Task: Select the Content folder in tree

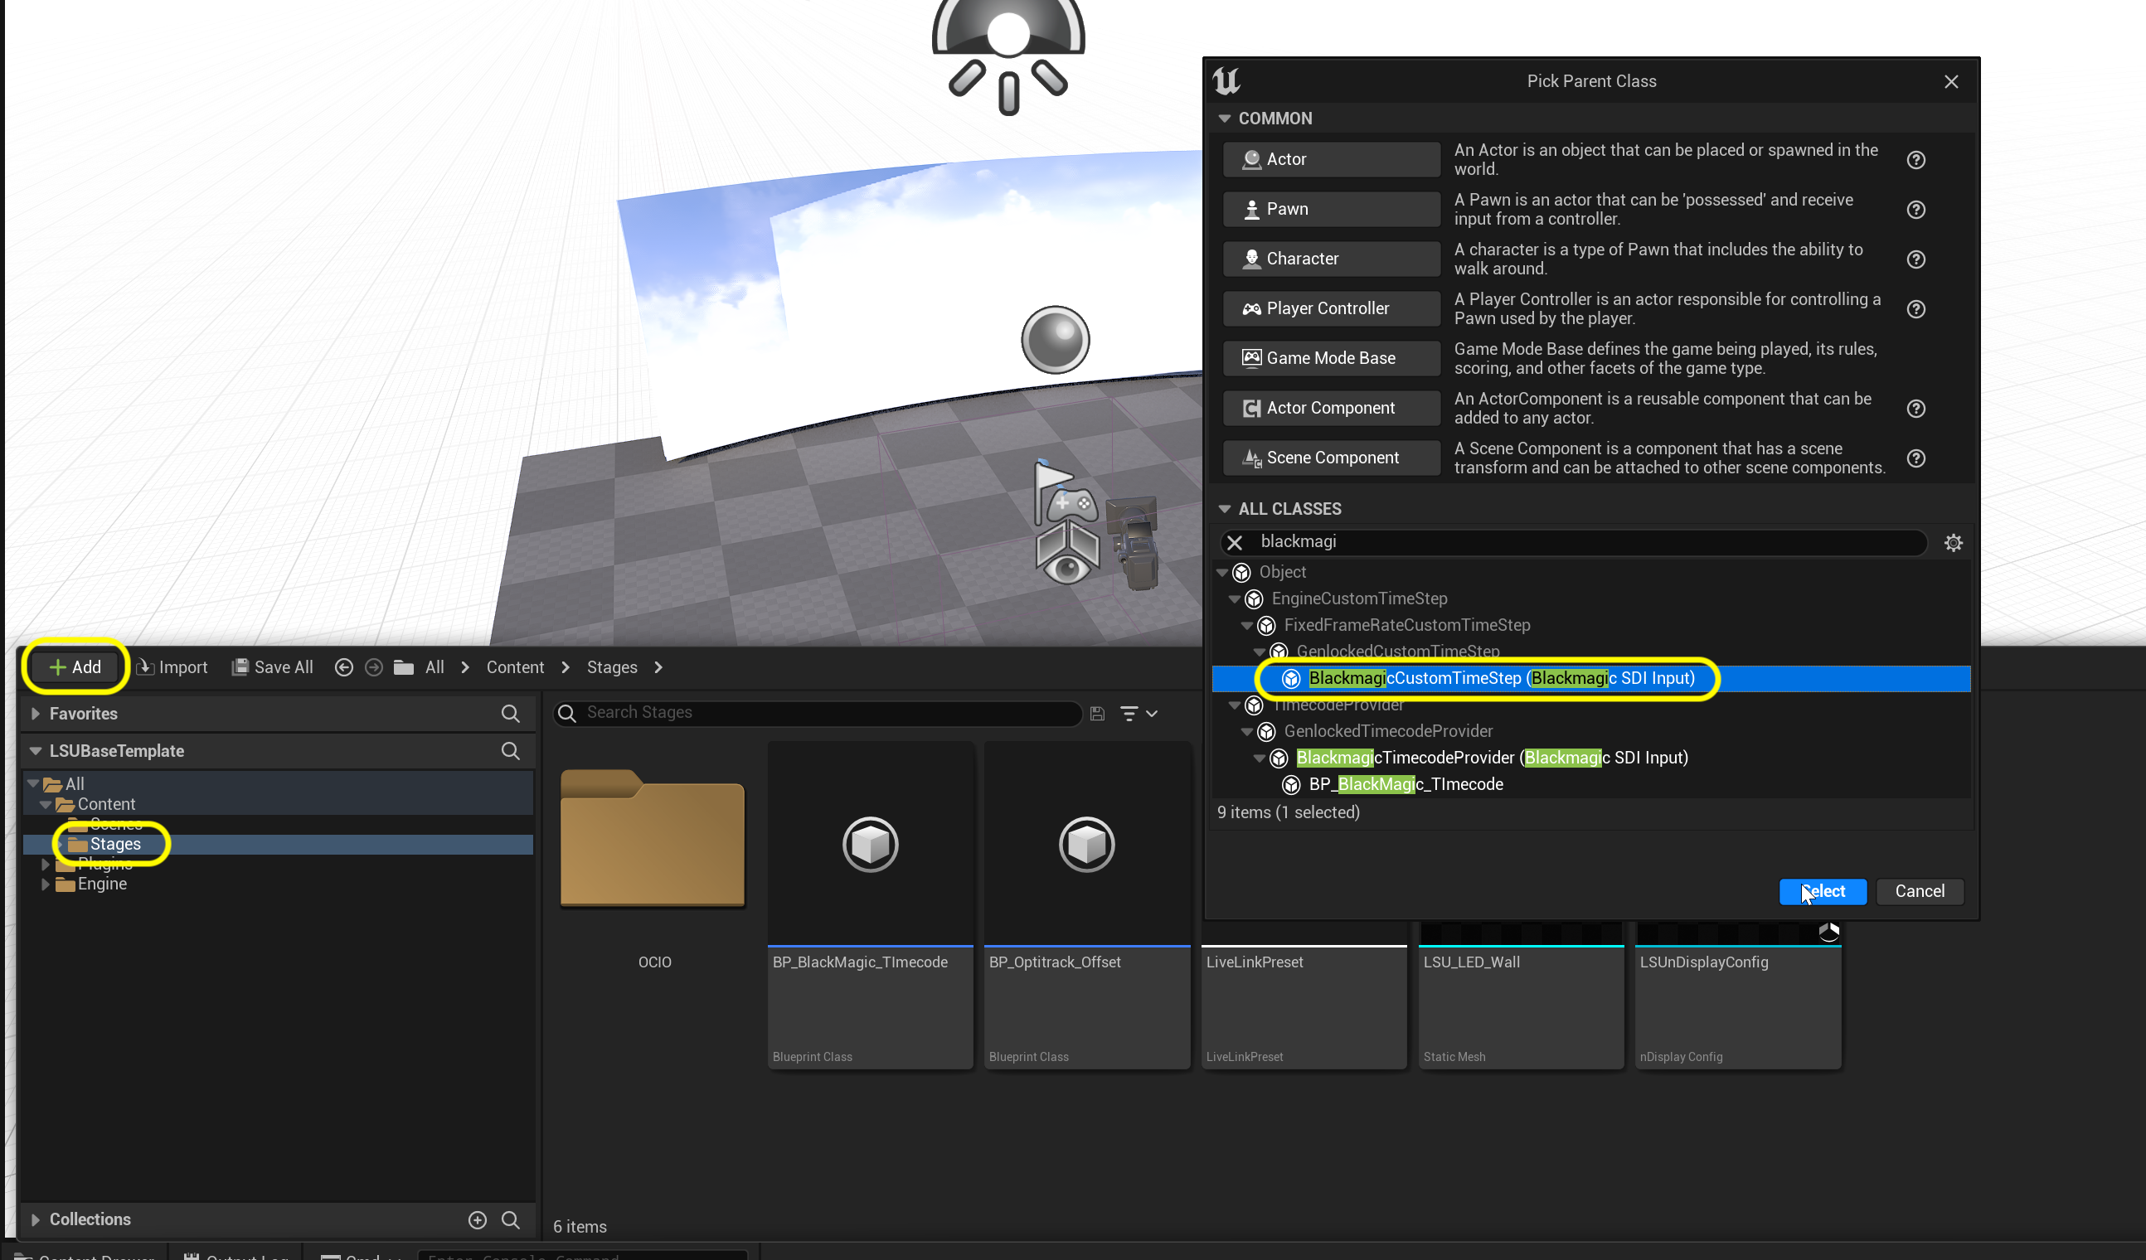Action: (x=105, y=805)
